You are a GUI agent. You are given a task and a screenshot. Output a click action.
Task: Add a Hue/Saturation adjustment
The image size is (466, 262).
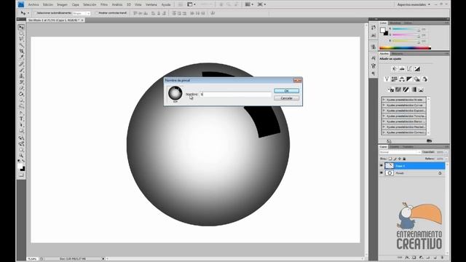[x=394, y=79]
